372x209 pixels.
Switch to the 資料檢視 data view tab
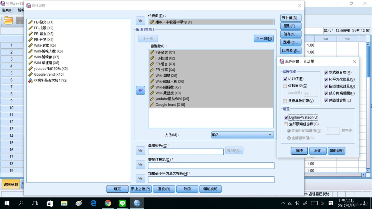coord(11,185)
